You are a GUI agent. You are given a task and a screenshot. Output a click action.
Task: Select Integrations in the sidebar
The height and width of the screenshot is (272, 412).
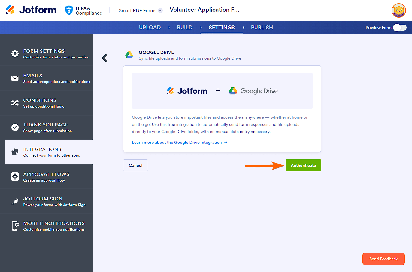tap(49, 152)
